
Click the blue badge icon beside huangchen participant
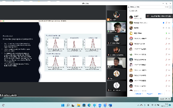[x=163, y=23]
